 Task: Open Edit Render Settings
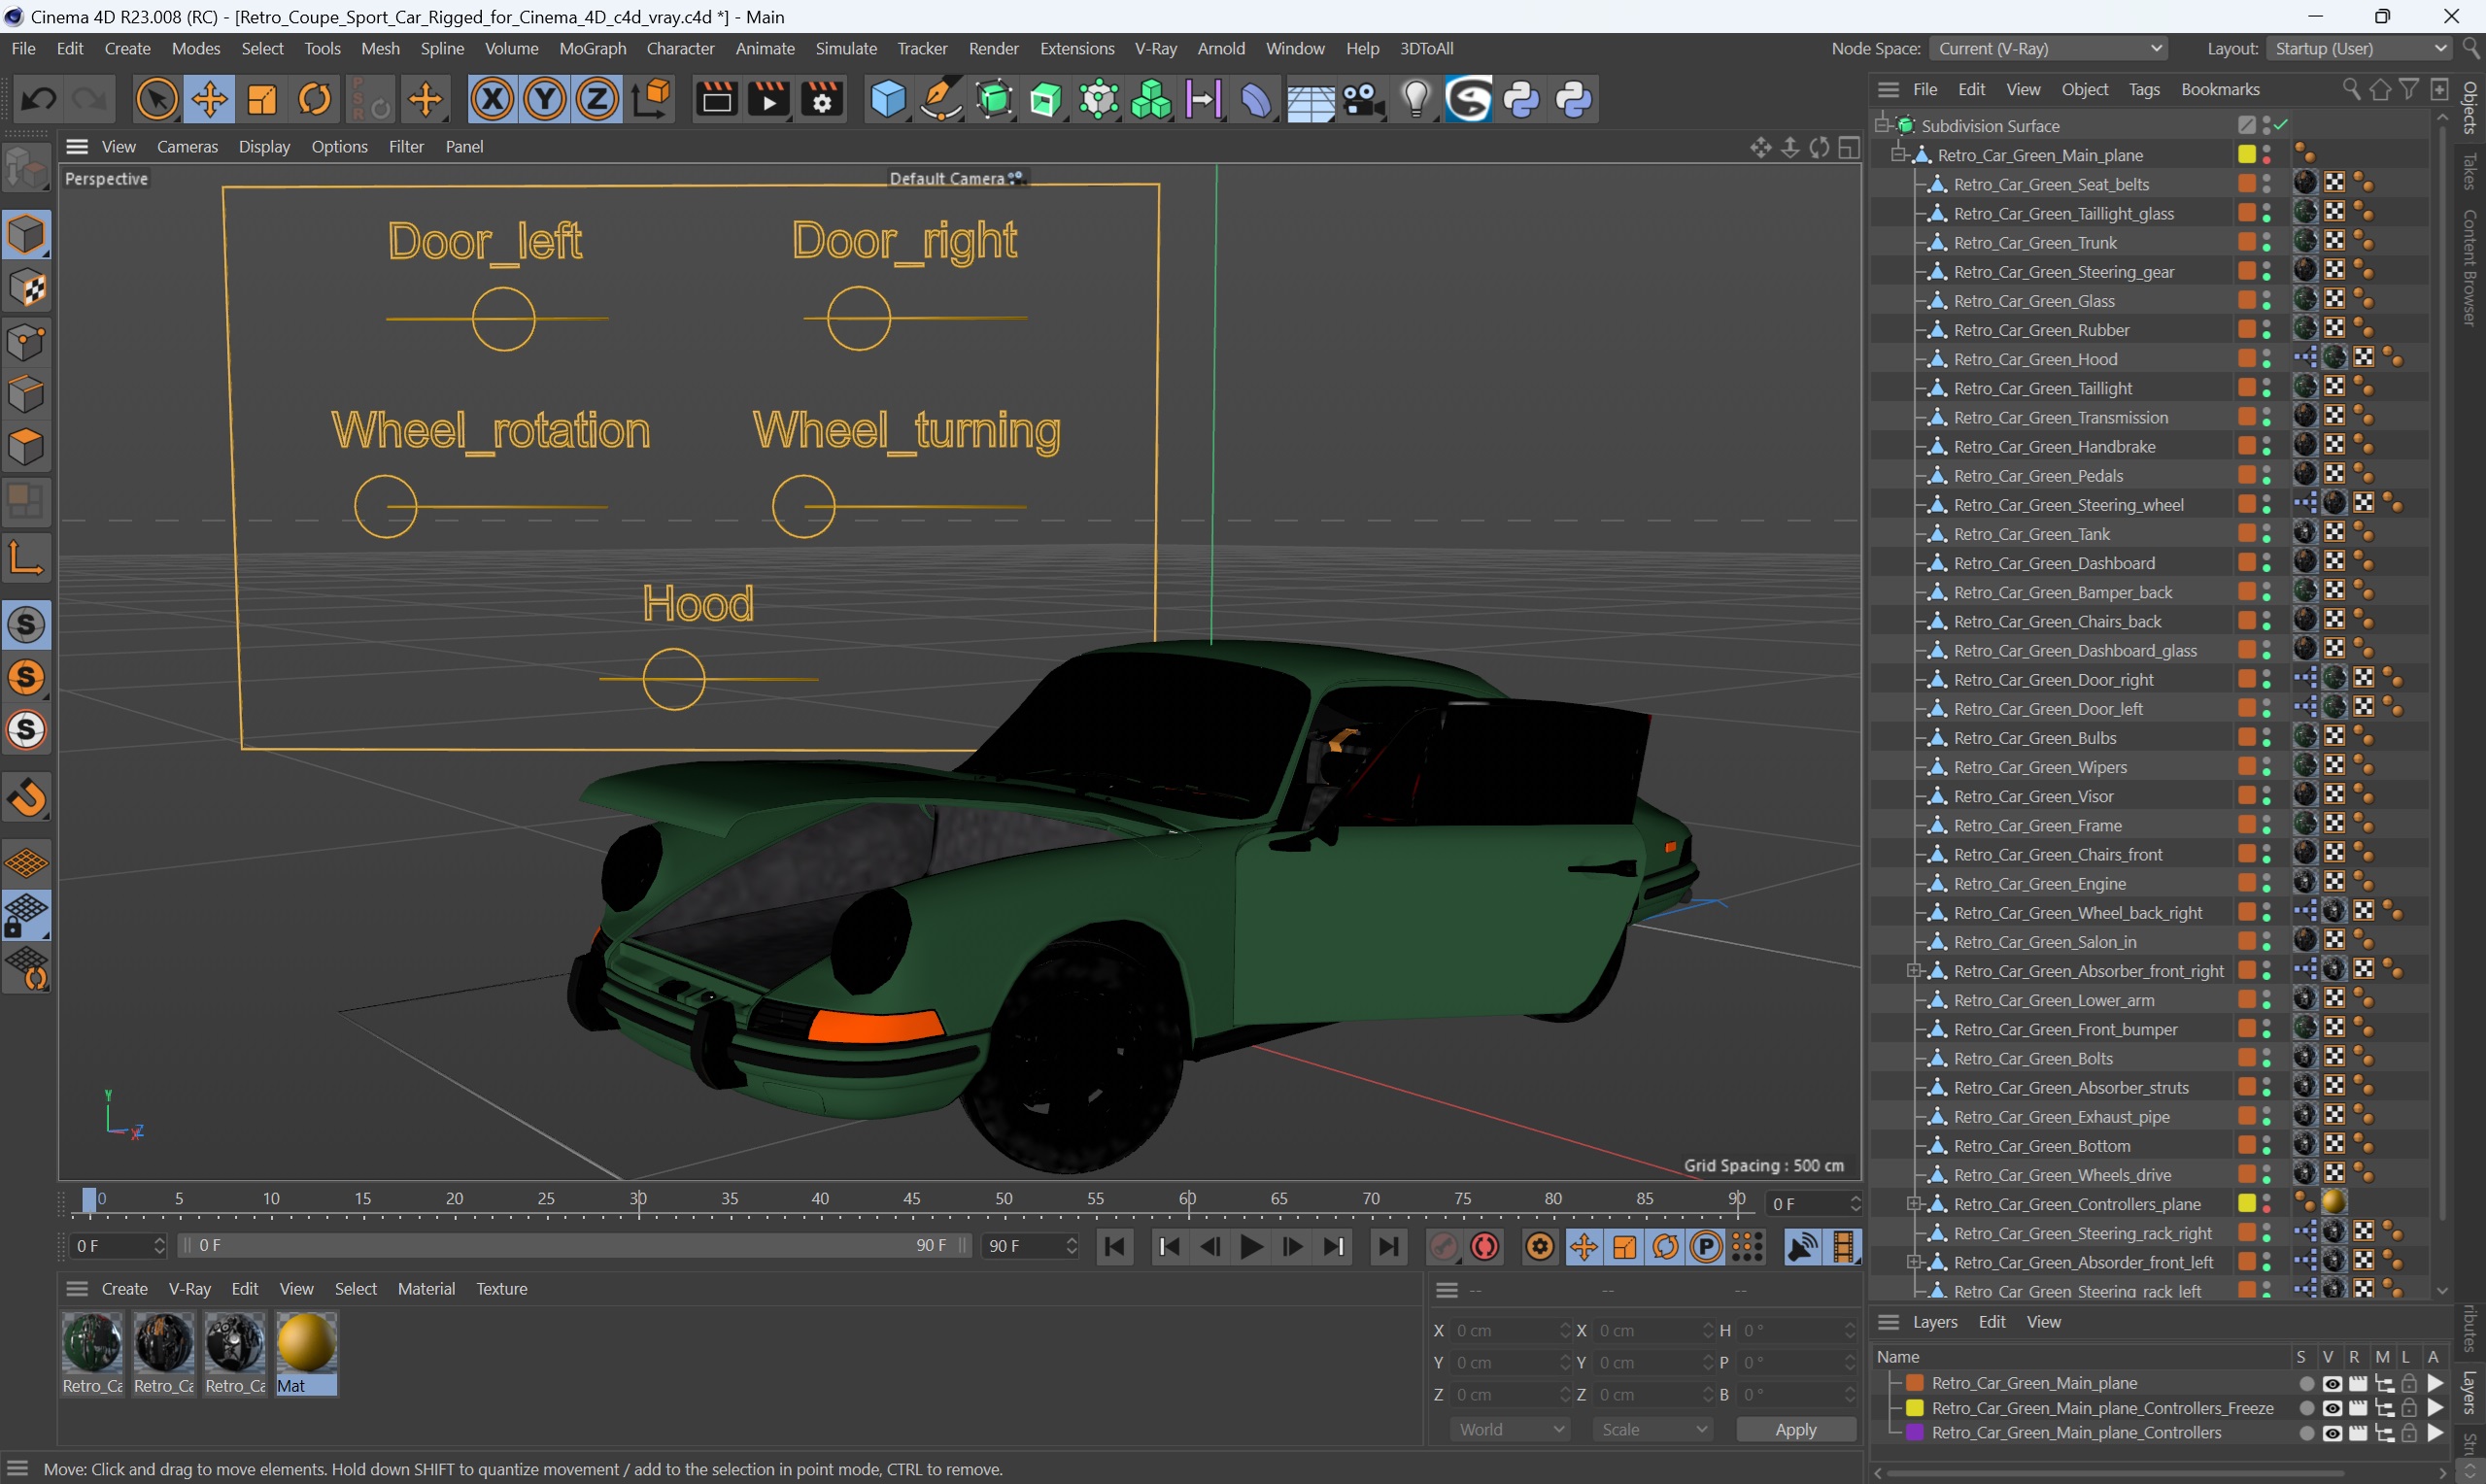point(822,99)
